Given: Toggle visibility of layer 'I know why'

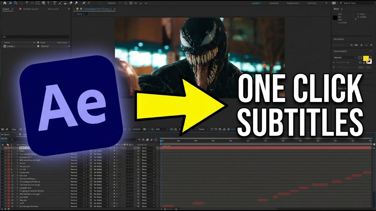Looking at the screenshot, I should (x=2, y=173).
